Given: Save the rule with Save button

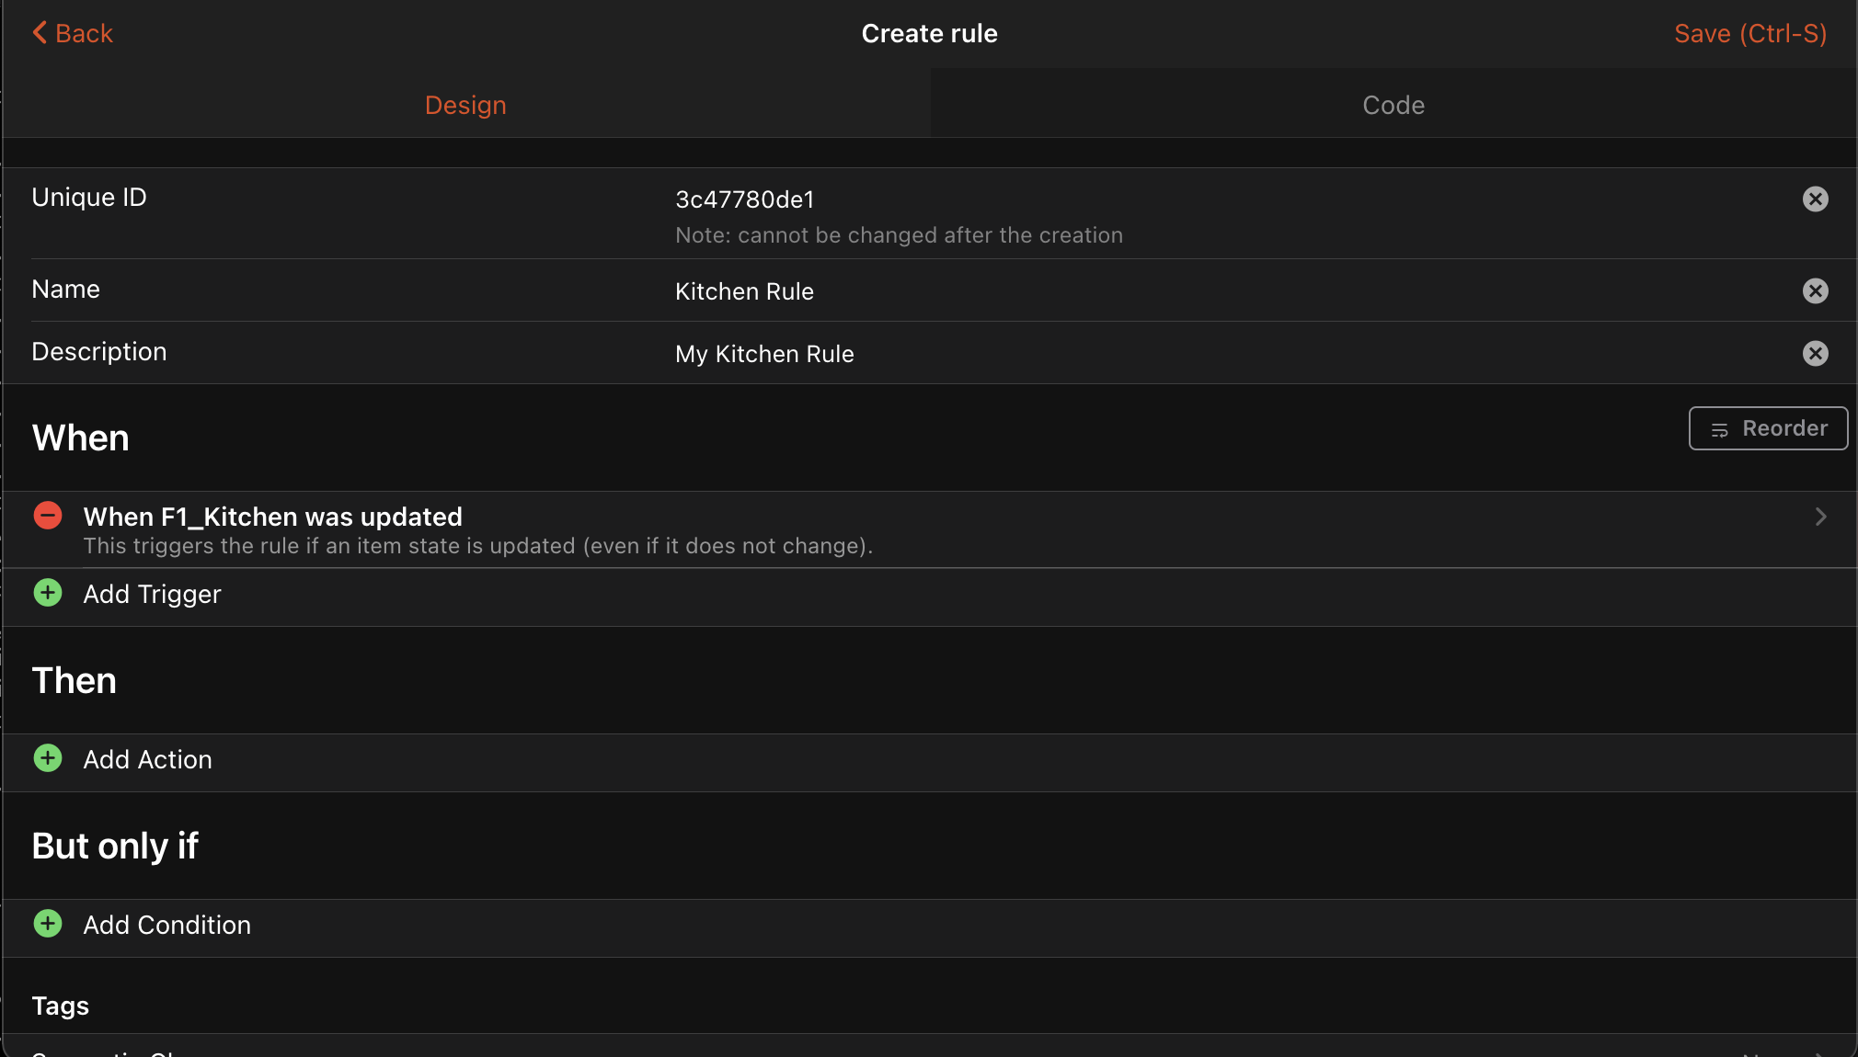Looking at the screenshot, I should coord(1749,33).
